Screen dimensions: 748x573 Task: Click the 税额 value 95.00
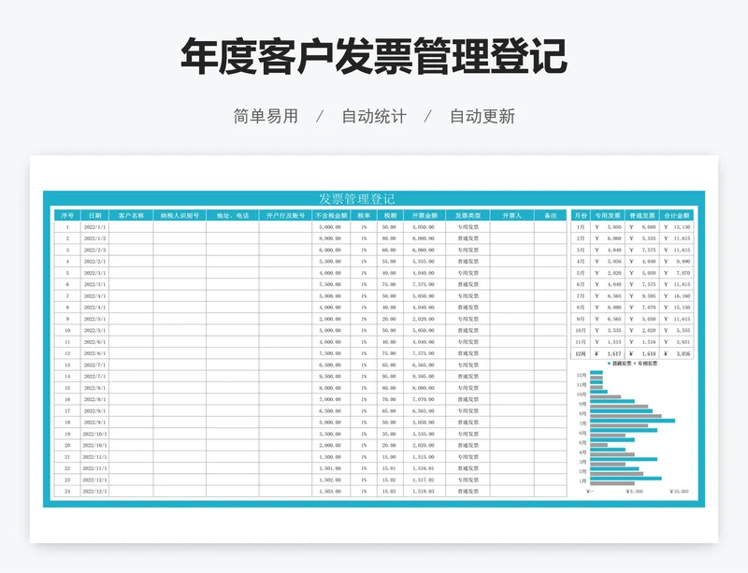click(x=389, y=377)
